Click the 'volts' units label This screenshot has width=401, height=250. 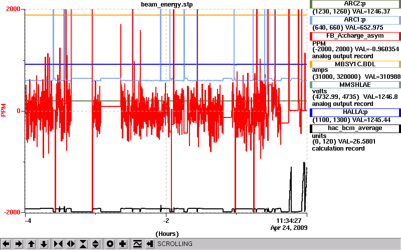tap(319, 91)
